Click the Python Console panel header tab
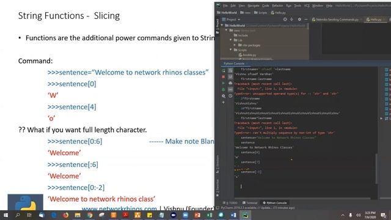This screenshot has height=220, width=391. [x=234, y=64]
